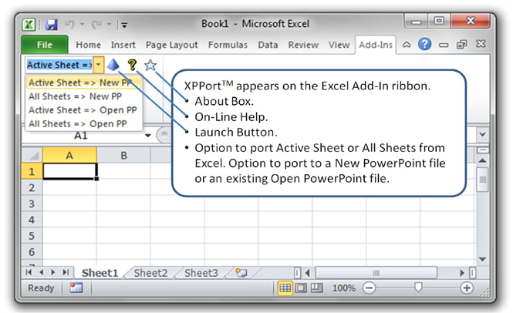Save the workbook with the floppy icon
The height and width of the screenshot is (313, 513).
pyautogui.click(x=51, y=24)
